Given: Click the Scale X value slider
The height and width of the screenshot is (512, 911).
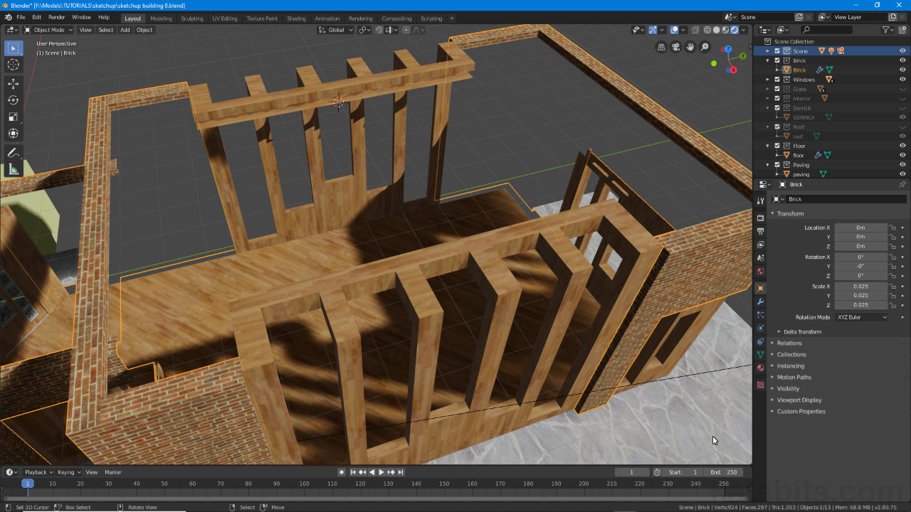Looking at the screenshot, I should pos(861,286).
